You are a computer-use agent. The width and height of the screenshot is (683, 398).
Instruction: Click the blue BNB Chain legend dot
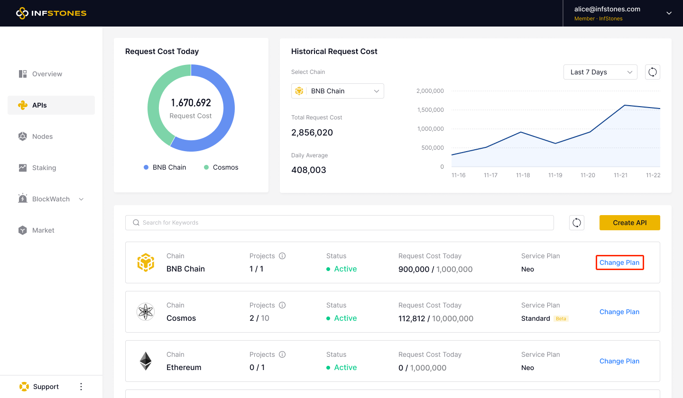(x=146, y=167)
